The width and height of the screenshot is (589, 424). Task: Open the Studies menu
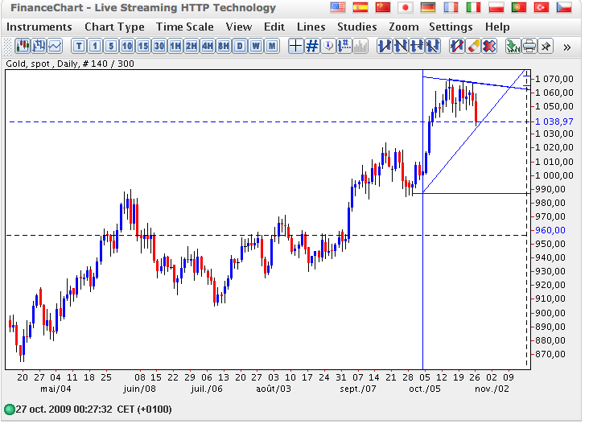(356, 27)
